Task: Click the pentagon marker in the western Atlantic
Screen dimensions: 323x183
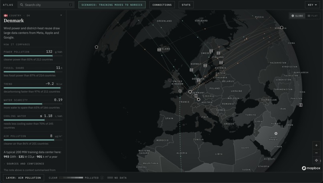Action: coord(97,47)
